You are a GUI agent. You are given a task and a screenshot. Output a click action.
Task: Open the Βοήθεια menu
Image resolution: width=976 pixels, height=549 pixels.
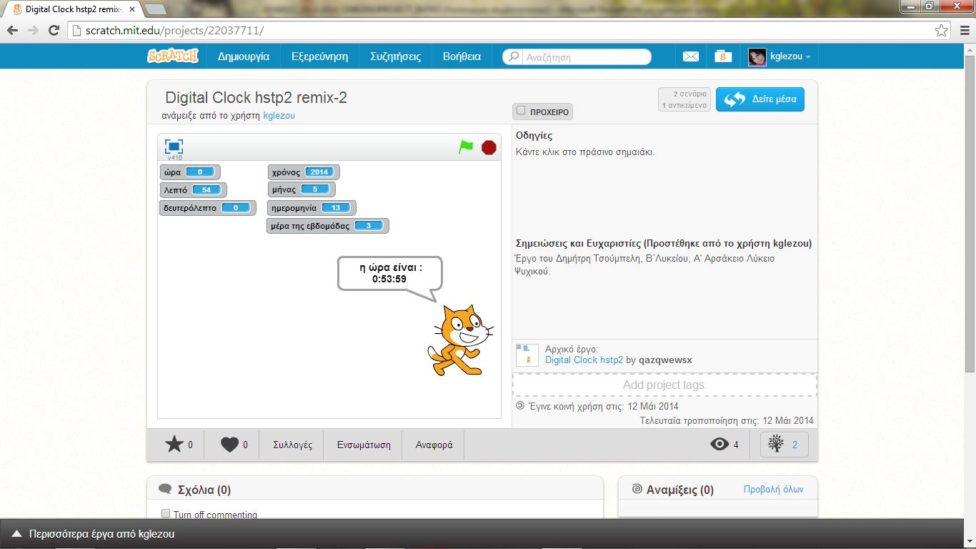462,56
